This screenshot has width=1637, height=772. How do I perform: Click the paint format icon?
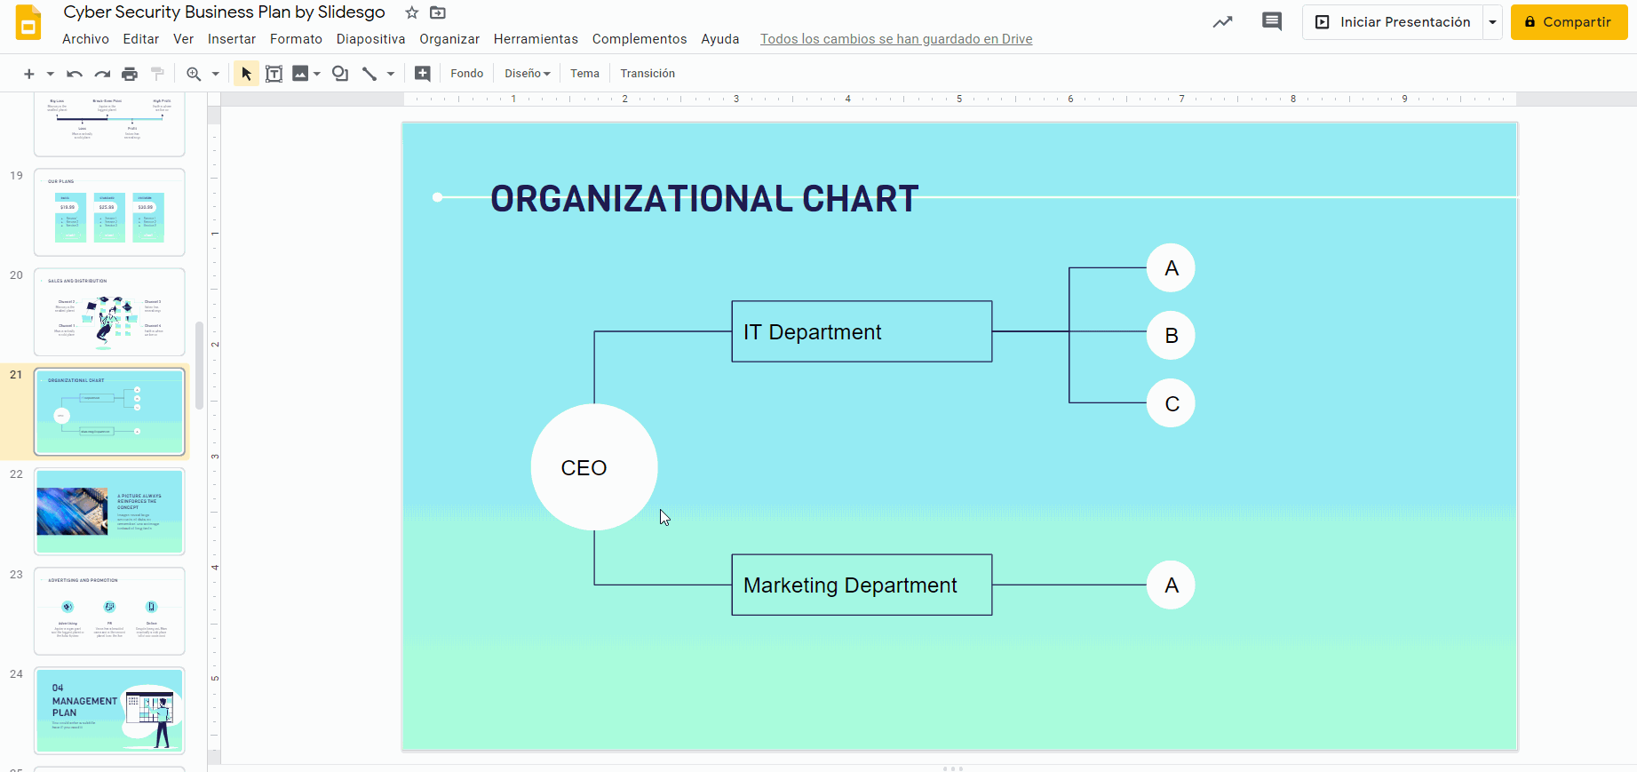click(x=157, y=74)
